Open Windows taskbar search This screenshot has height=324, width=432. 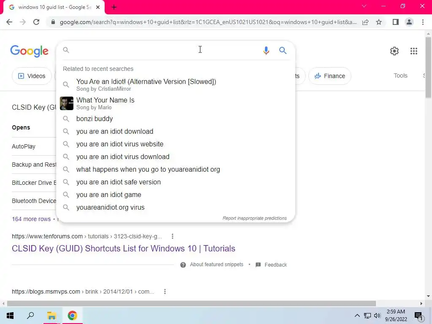tap(30, 316)
